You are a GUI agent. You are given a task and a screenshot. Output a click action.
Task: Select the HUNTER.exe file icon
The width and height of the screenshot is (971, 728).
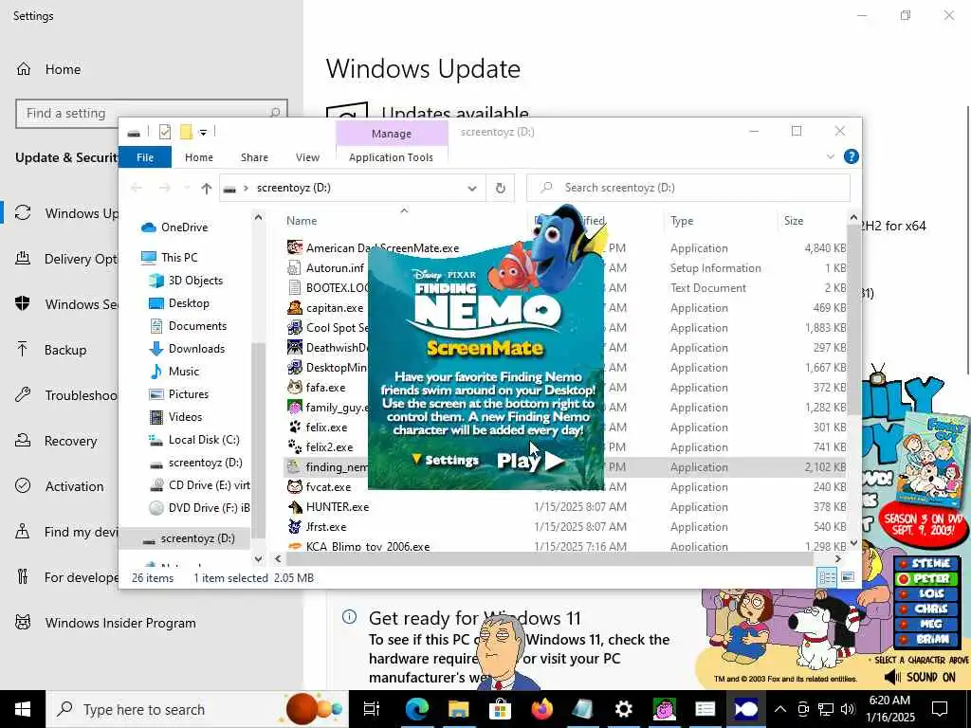coord(295,506)
